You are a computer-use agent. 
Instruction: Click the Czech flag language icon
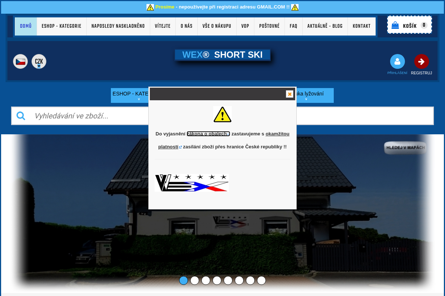[20, 61]
